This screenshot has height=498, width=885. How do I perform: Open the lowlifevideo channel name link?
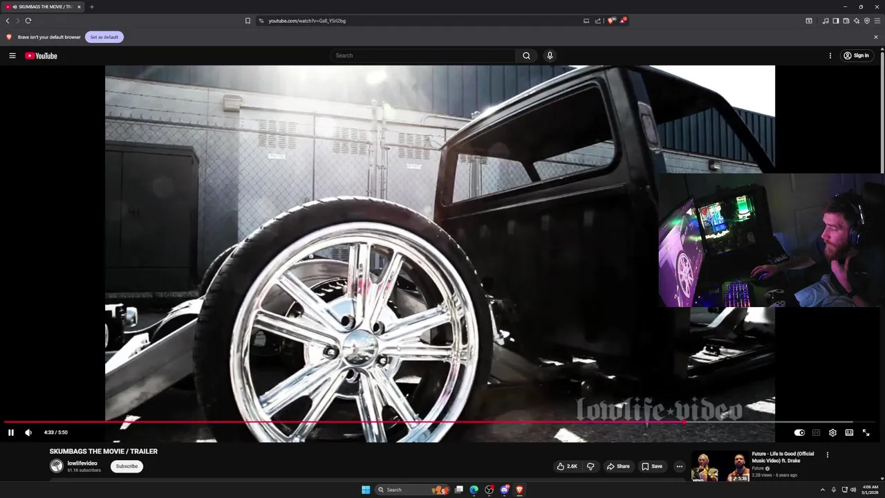point(82,463)
